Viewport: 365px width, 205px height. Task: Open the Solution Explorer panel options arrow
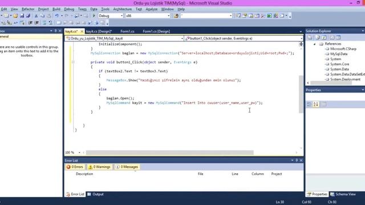click(363, 31)
